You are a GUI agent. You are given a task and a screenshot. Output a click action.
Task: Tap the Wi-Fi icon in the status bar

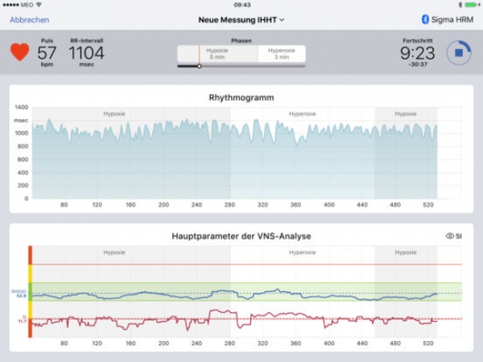39,5
